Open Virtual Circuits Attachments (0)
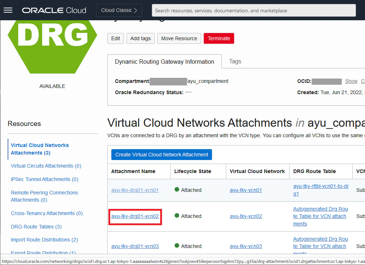This screenshot has width=365, height=265. (x=46, y=166)
